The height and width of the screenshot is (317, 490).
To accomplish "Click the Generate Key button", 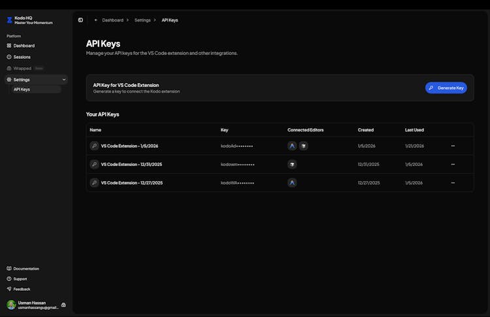I will [x=446, y=88].
